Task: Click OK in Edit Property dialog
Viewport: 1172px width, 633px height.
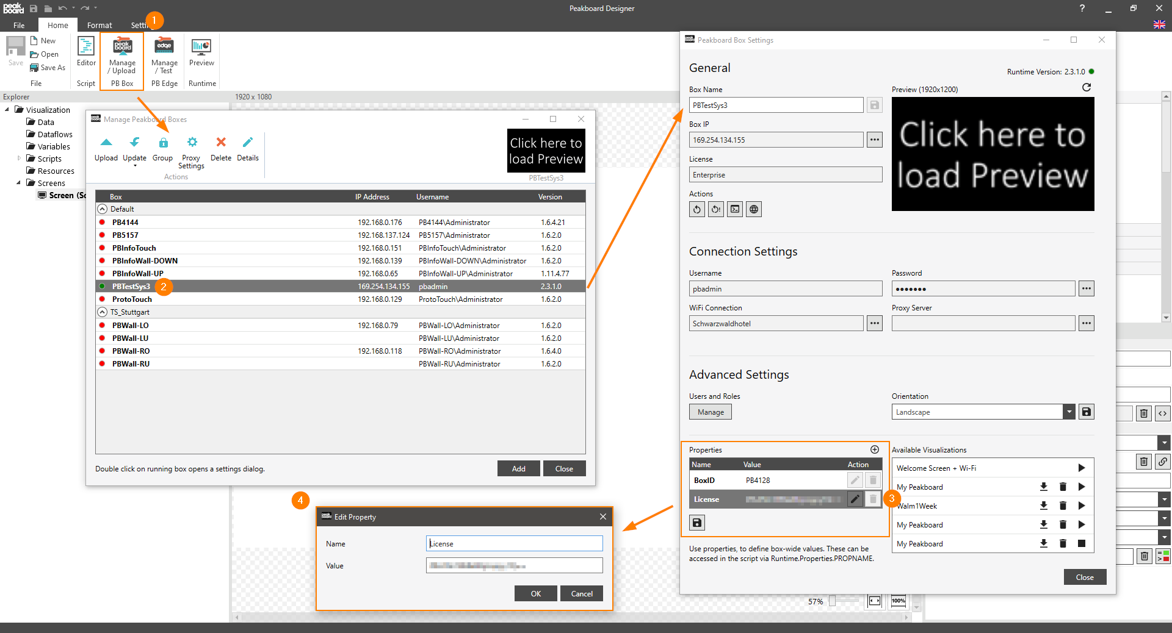Action: [x=536, y=593]
